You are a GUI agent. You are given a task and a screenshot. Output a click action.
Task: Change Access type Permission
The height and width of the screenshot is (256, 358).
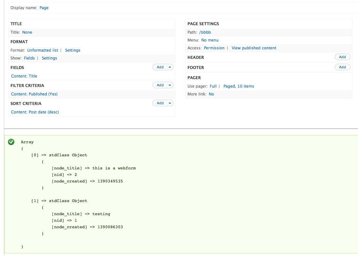pyautogui.click(x=214, y=48)
